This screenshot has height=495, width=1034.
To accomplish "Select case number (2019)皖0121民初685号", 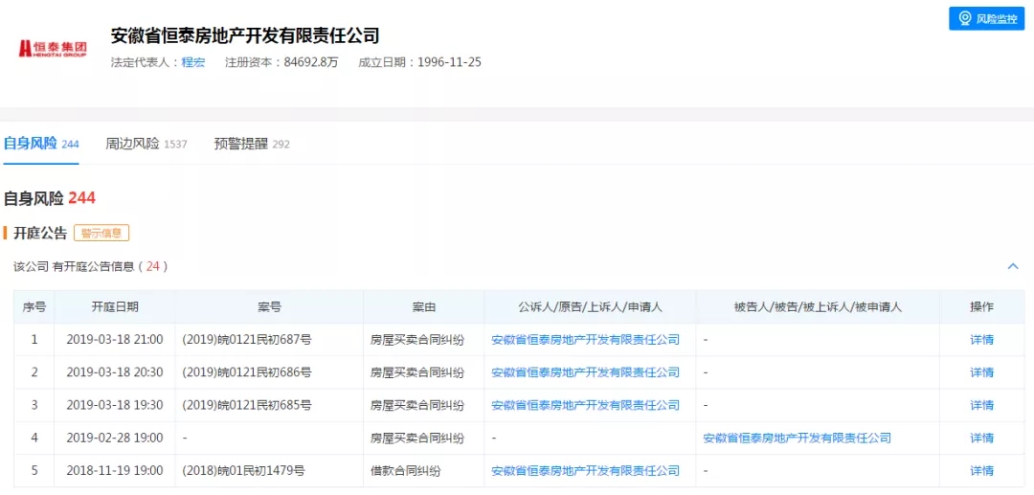I will (247, 405).
